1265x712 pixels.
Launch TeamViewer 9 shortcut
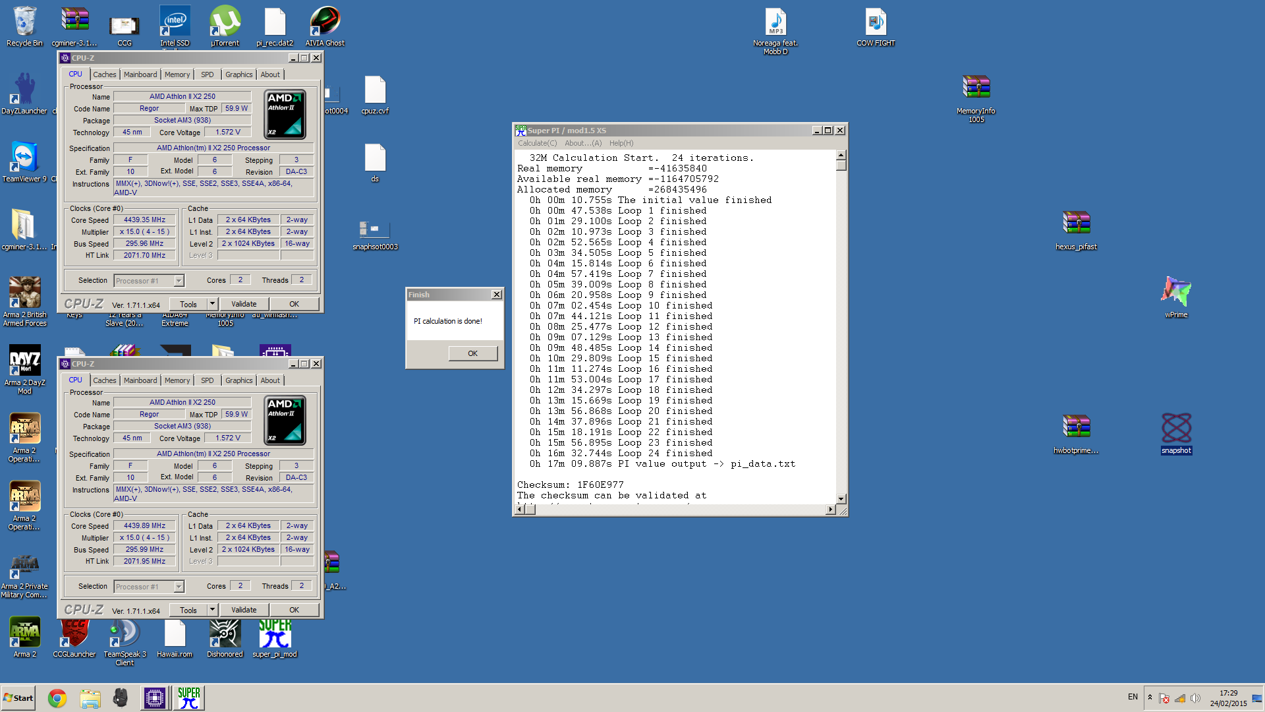click(x=24, y=162)
